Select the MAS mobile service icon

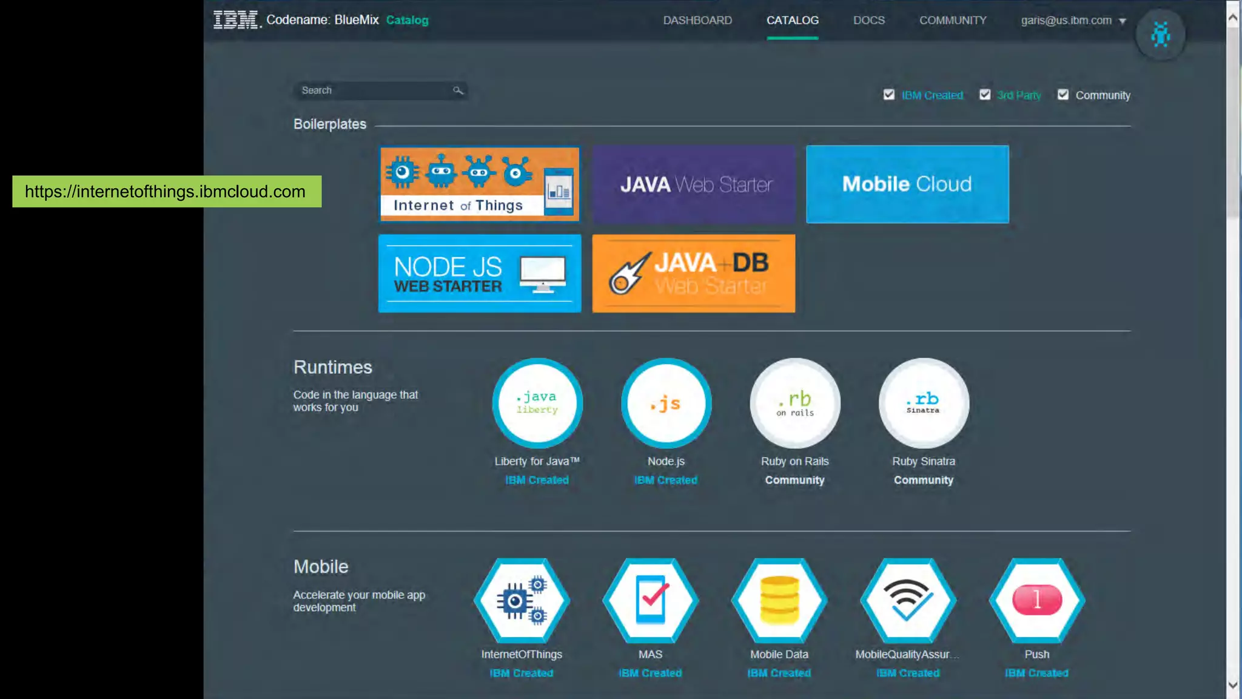coord(650,600)
